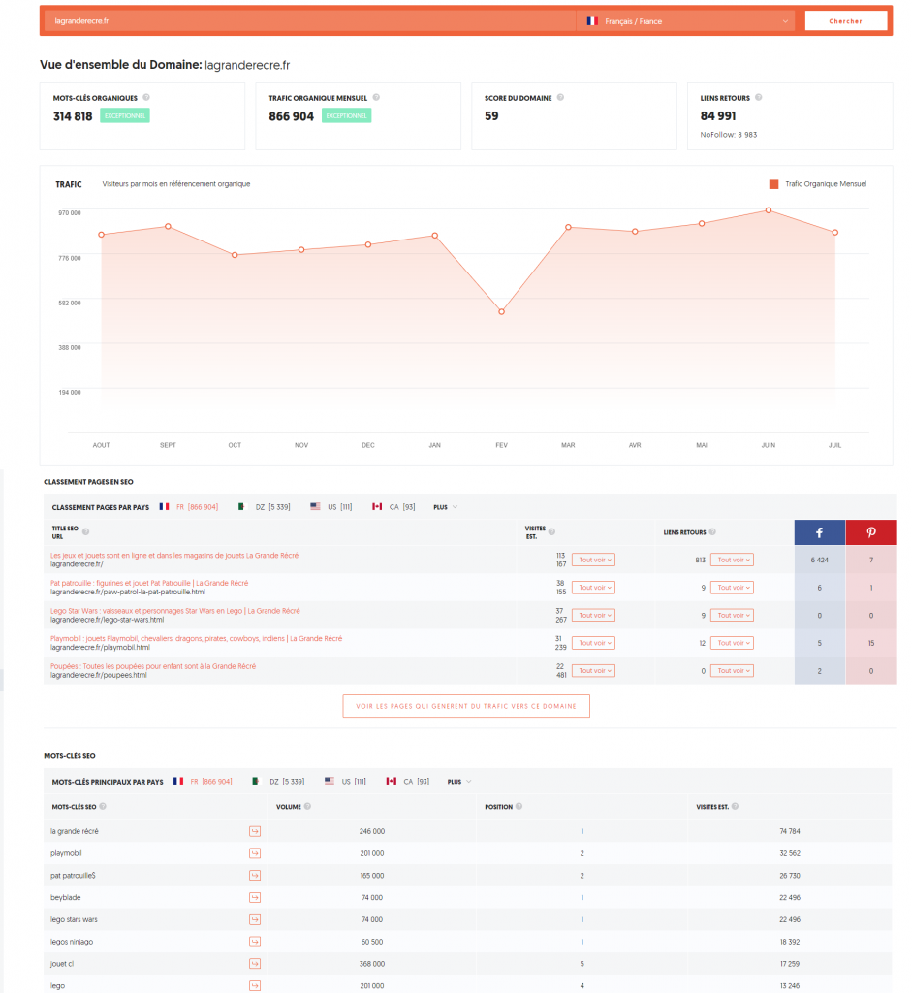Screen dimensions: 912x993
Task: Select US [111] tab in Mots-clés principaux
Action: click(x=345, y=782)
